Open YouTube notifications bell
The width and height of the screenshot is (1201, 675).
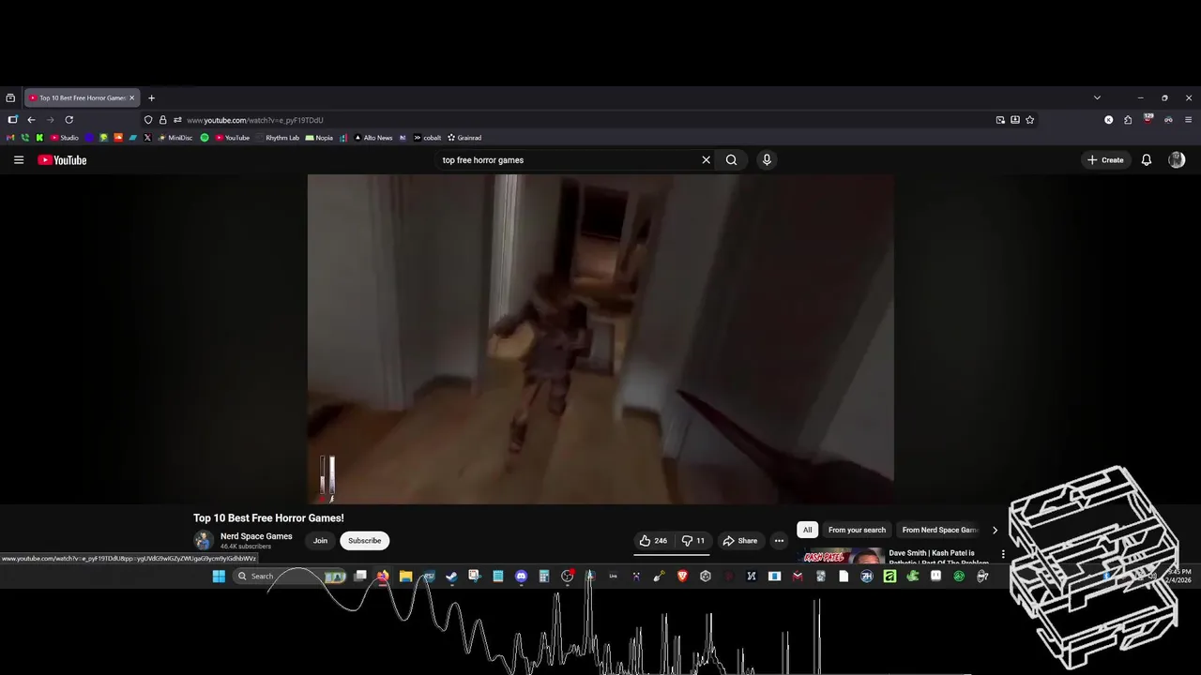1146,160
